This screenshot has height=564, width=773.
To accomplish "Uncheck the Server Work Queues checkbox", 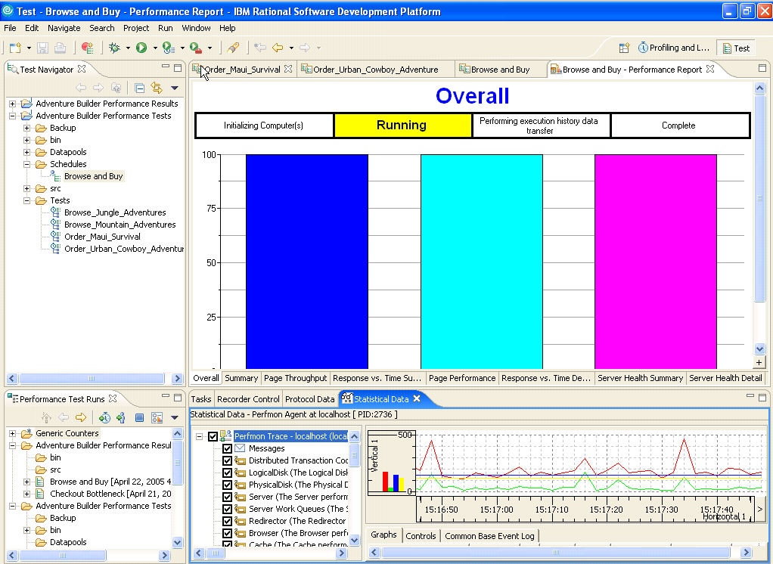I will pos(227,509).
